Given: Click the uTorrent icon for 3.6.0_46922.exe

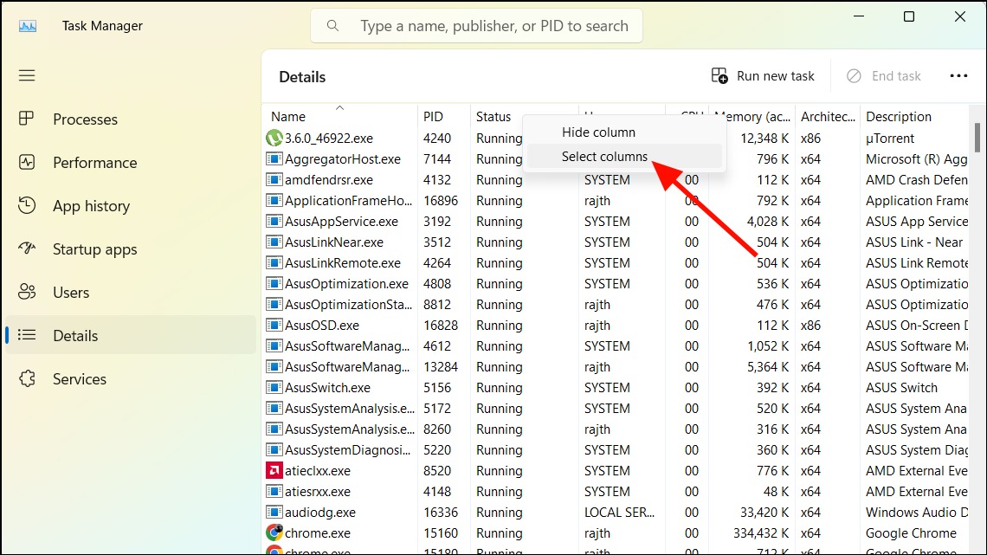Looking at the screenshot, I should (x=274, y=138).
